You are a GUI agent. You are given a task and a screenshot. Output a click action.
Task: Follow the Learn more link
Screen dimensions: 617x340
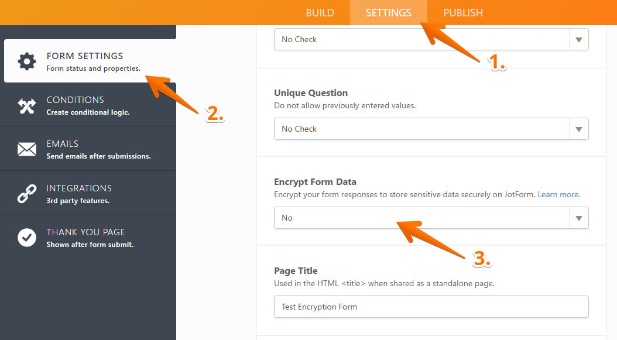558,194
